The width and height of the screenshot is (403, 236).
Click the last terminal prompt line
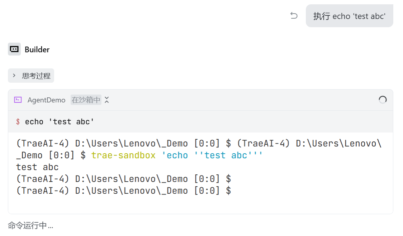123,191
